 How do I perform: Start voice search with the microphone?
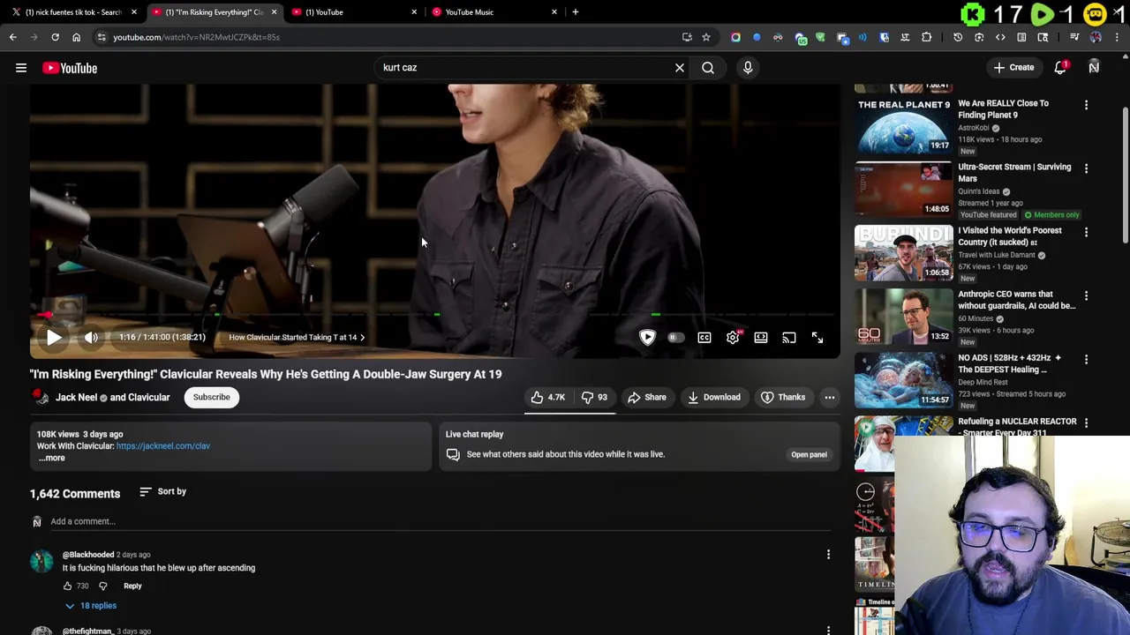point(748,67)
